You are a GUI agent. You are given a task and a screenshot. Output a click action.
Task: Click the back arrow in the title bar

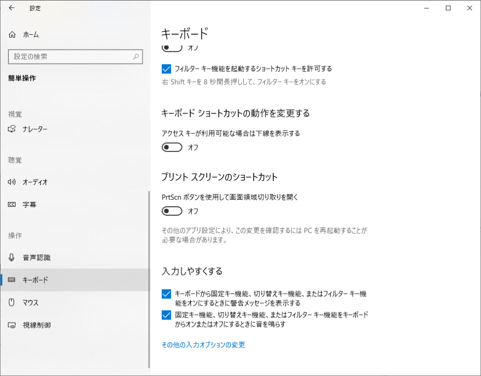[12, 8]
